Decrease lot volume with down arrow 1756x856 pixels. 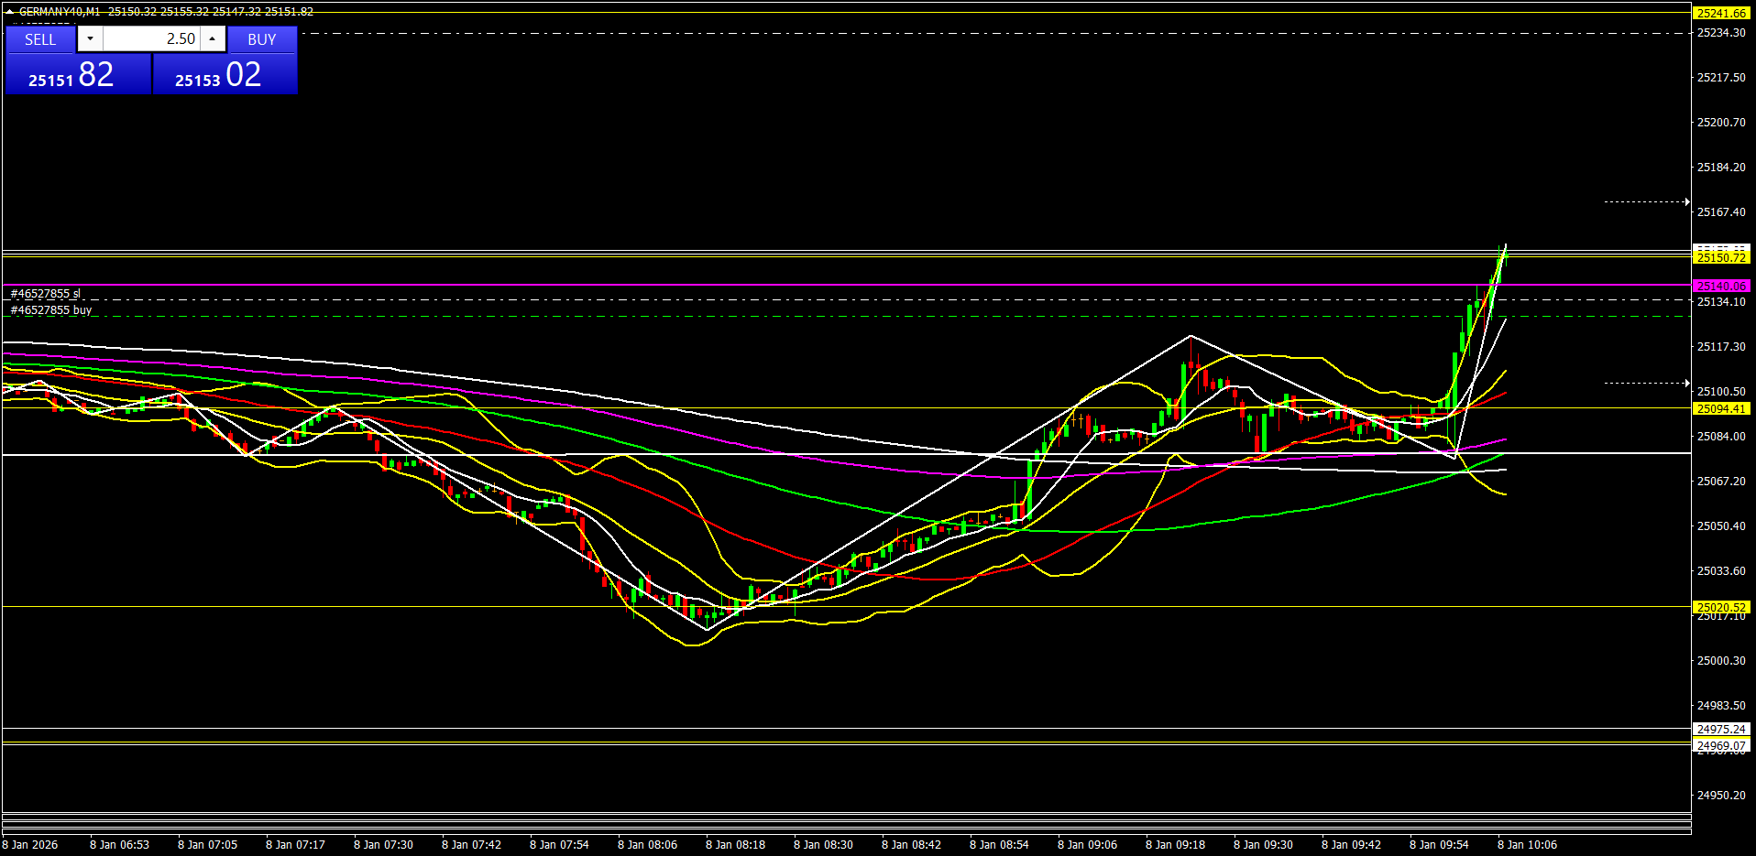pos(90,38)
